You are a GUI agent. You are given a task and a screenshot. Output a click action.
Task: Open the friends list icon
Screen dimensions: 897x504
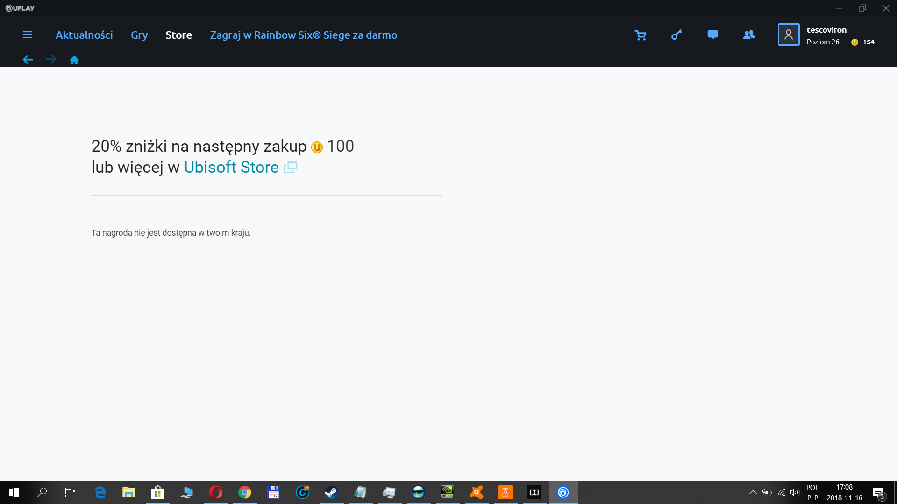[749, 35]
